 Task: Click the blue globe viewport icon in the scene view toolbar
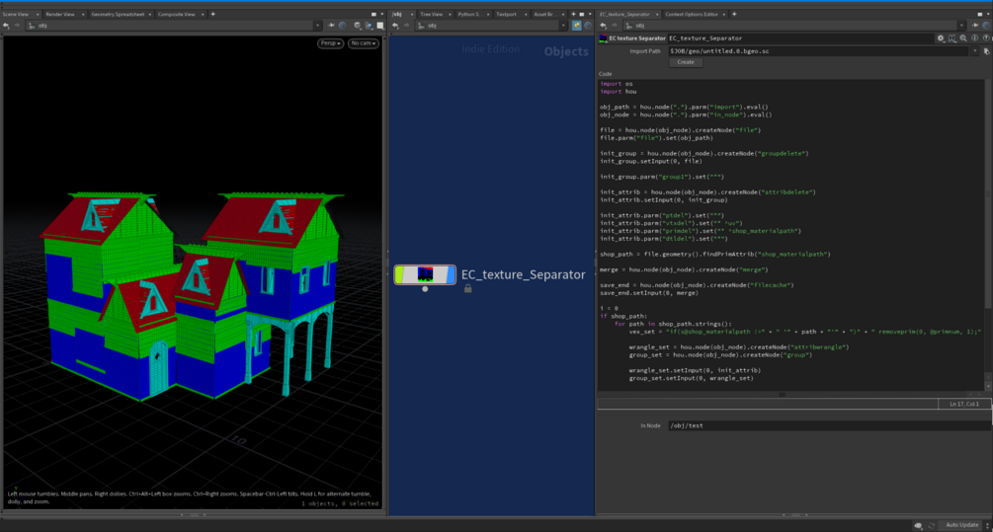point(369,26)
